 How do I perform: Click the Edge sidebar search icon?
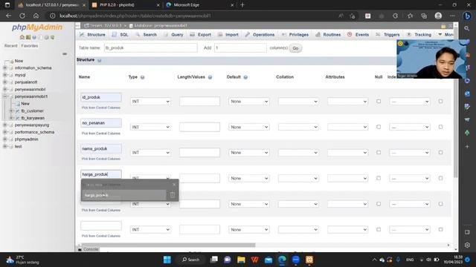(x=467, y=28)
